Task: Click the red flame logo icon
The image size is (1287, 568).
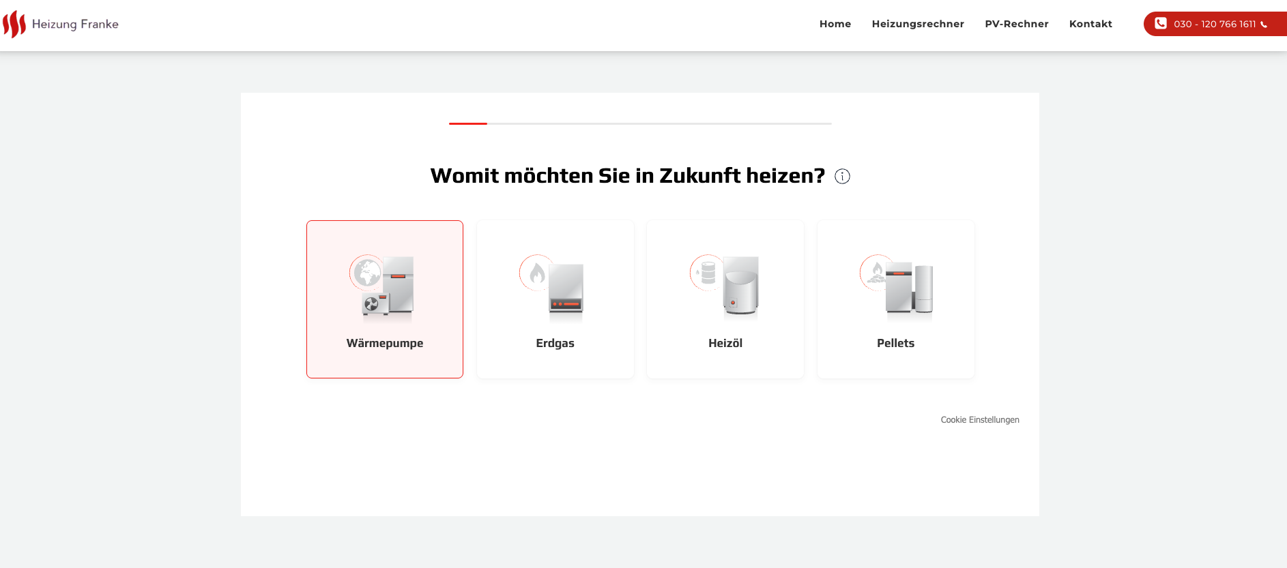Action: (14, 25)
